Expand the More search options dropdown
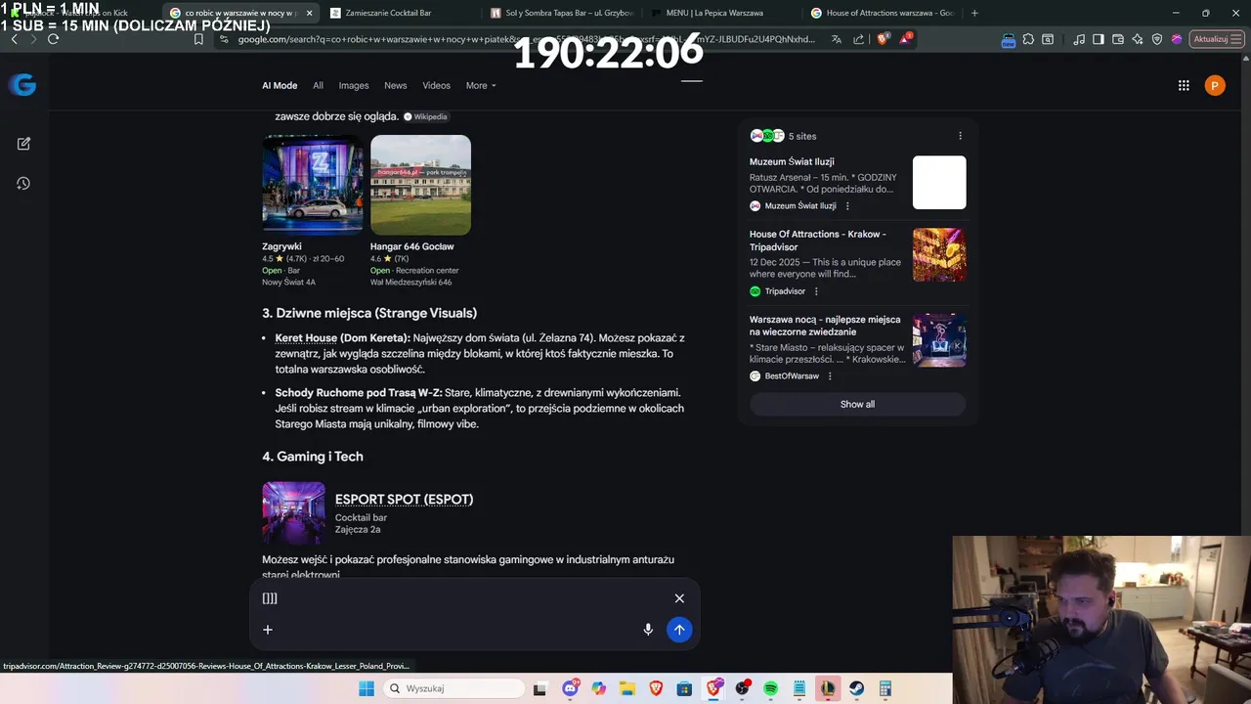1251x704 pixels. tap(481, 86)
